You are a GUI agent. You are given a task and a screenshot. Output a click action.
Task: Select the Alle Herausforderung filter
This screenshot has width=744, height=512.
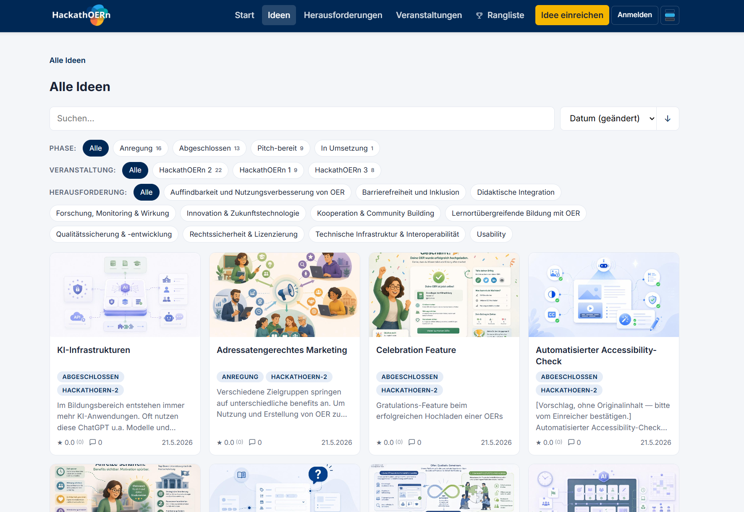tap(147, 192)
